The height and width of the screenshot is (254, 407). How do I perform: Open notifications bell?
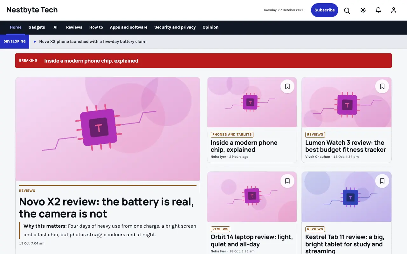point(378,10)
